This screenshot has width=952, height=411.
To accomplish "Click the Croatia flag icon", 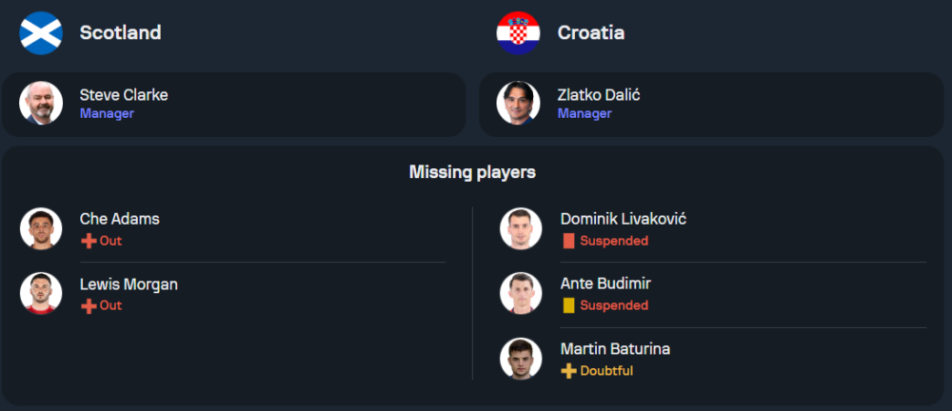I will click(518, 33).
